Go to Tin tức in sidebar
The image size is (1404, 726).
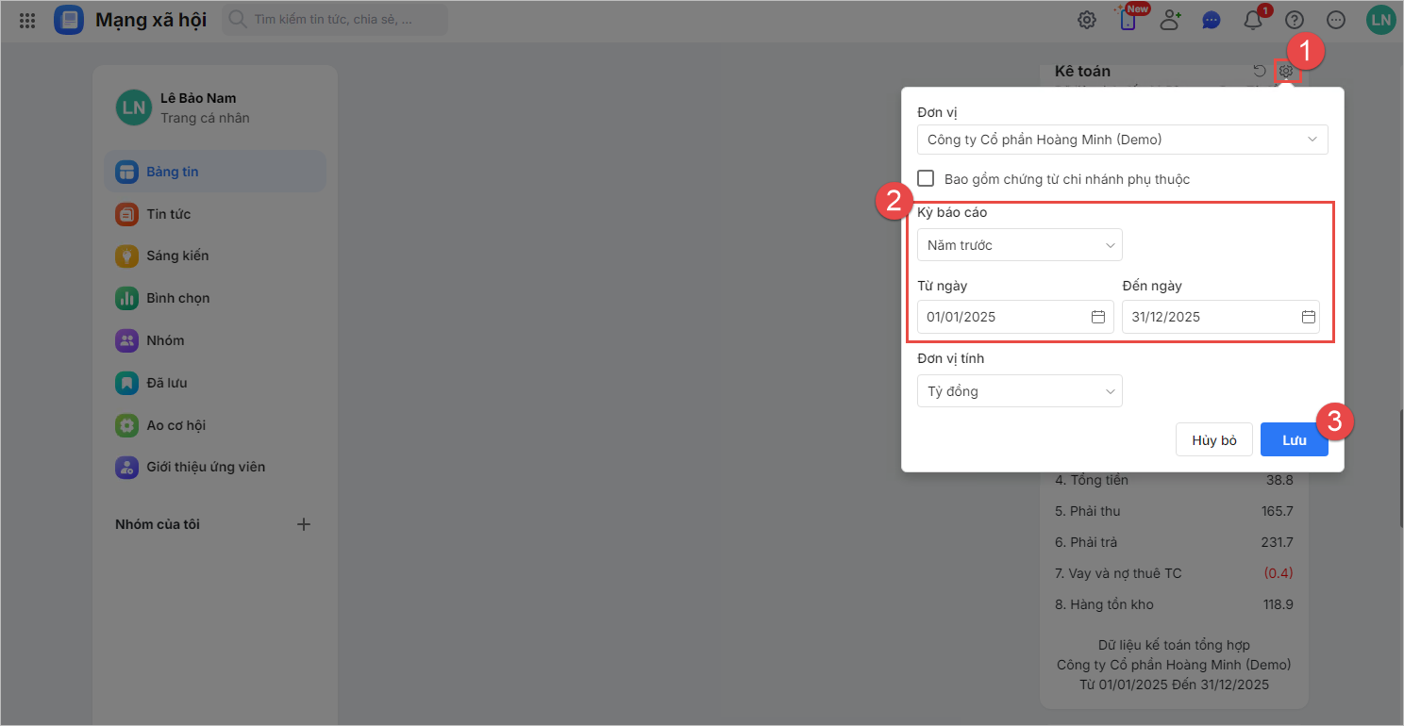pyautogui.click(x=168, y=214)
